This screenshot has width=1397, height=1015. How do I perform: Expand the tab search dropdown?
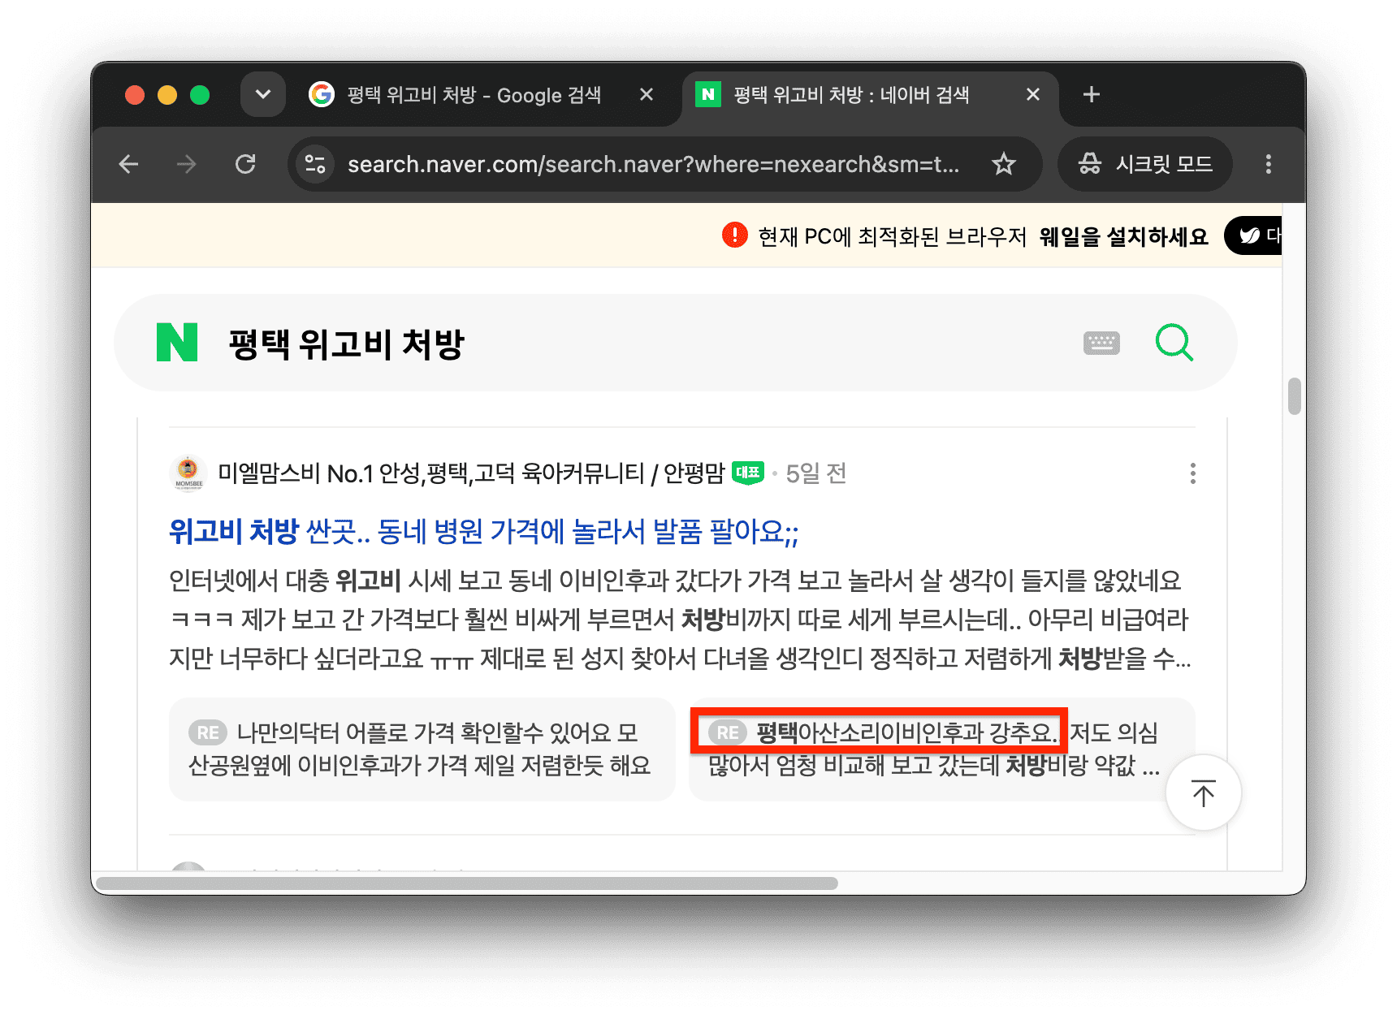[262, 94]
